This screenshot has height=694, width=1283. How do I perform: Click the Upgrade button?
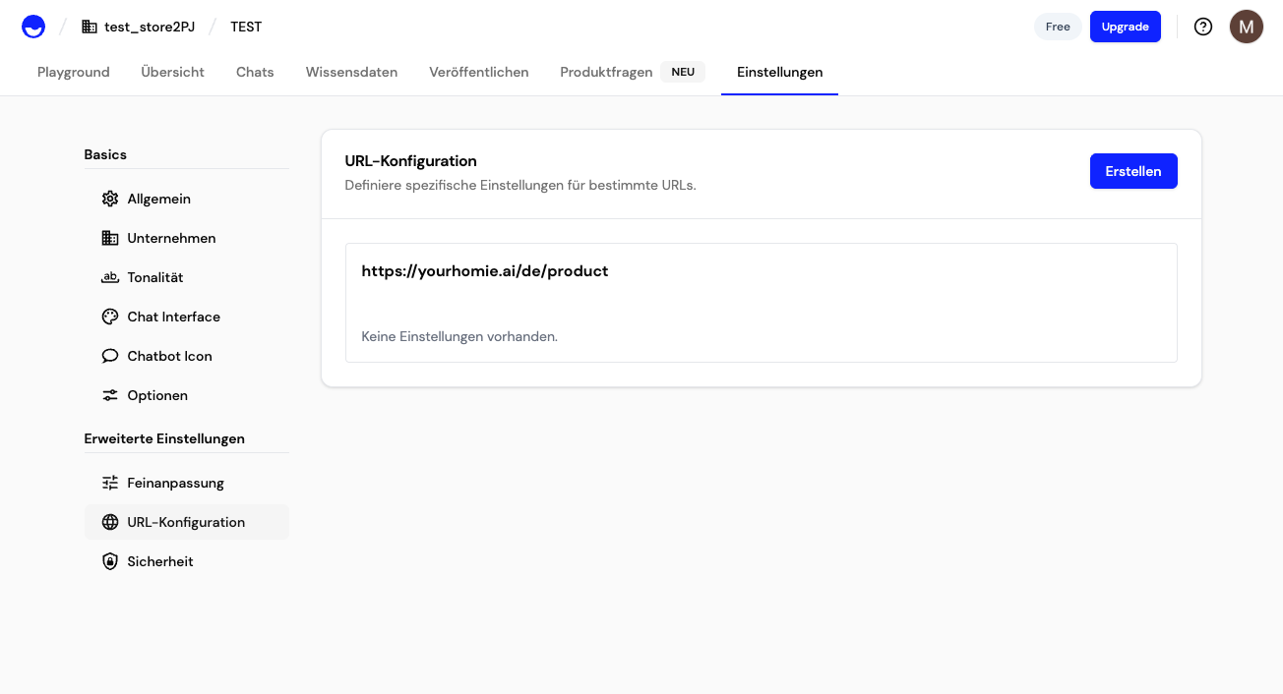click(1126, 27)
